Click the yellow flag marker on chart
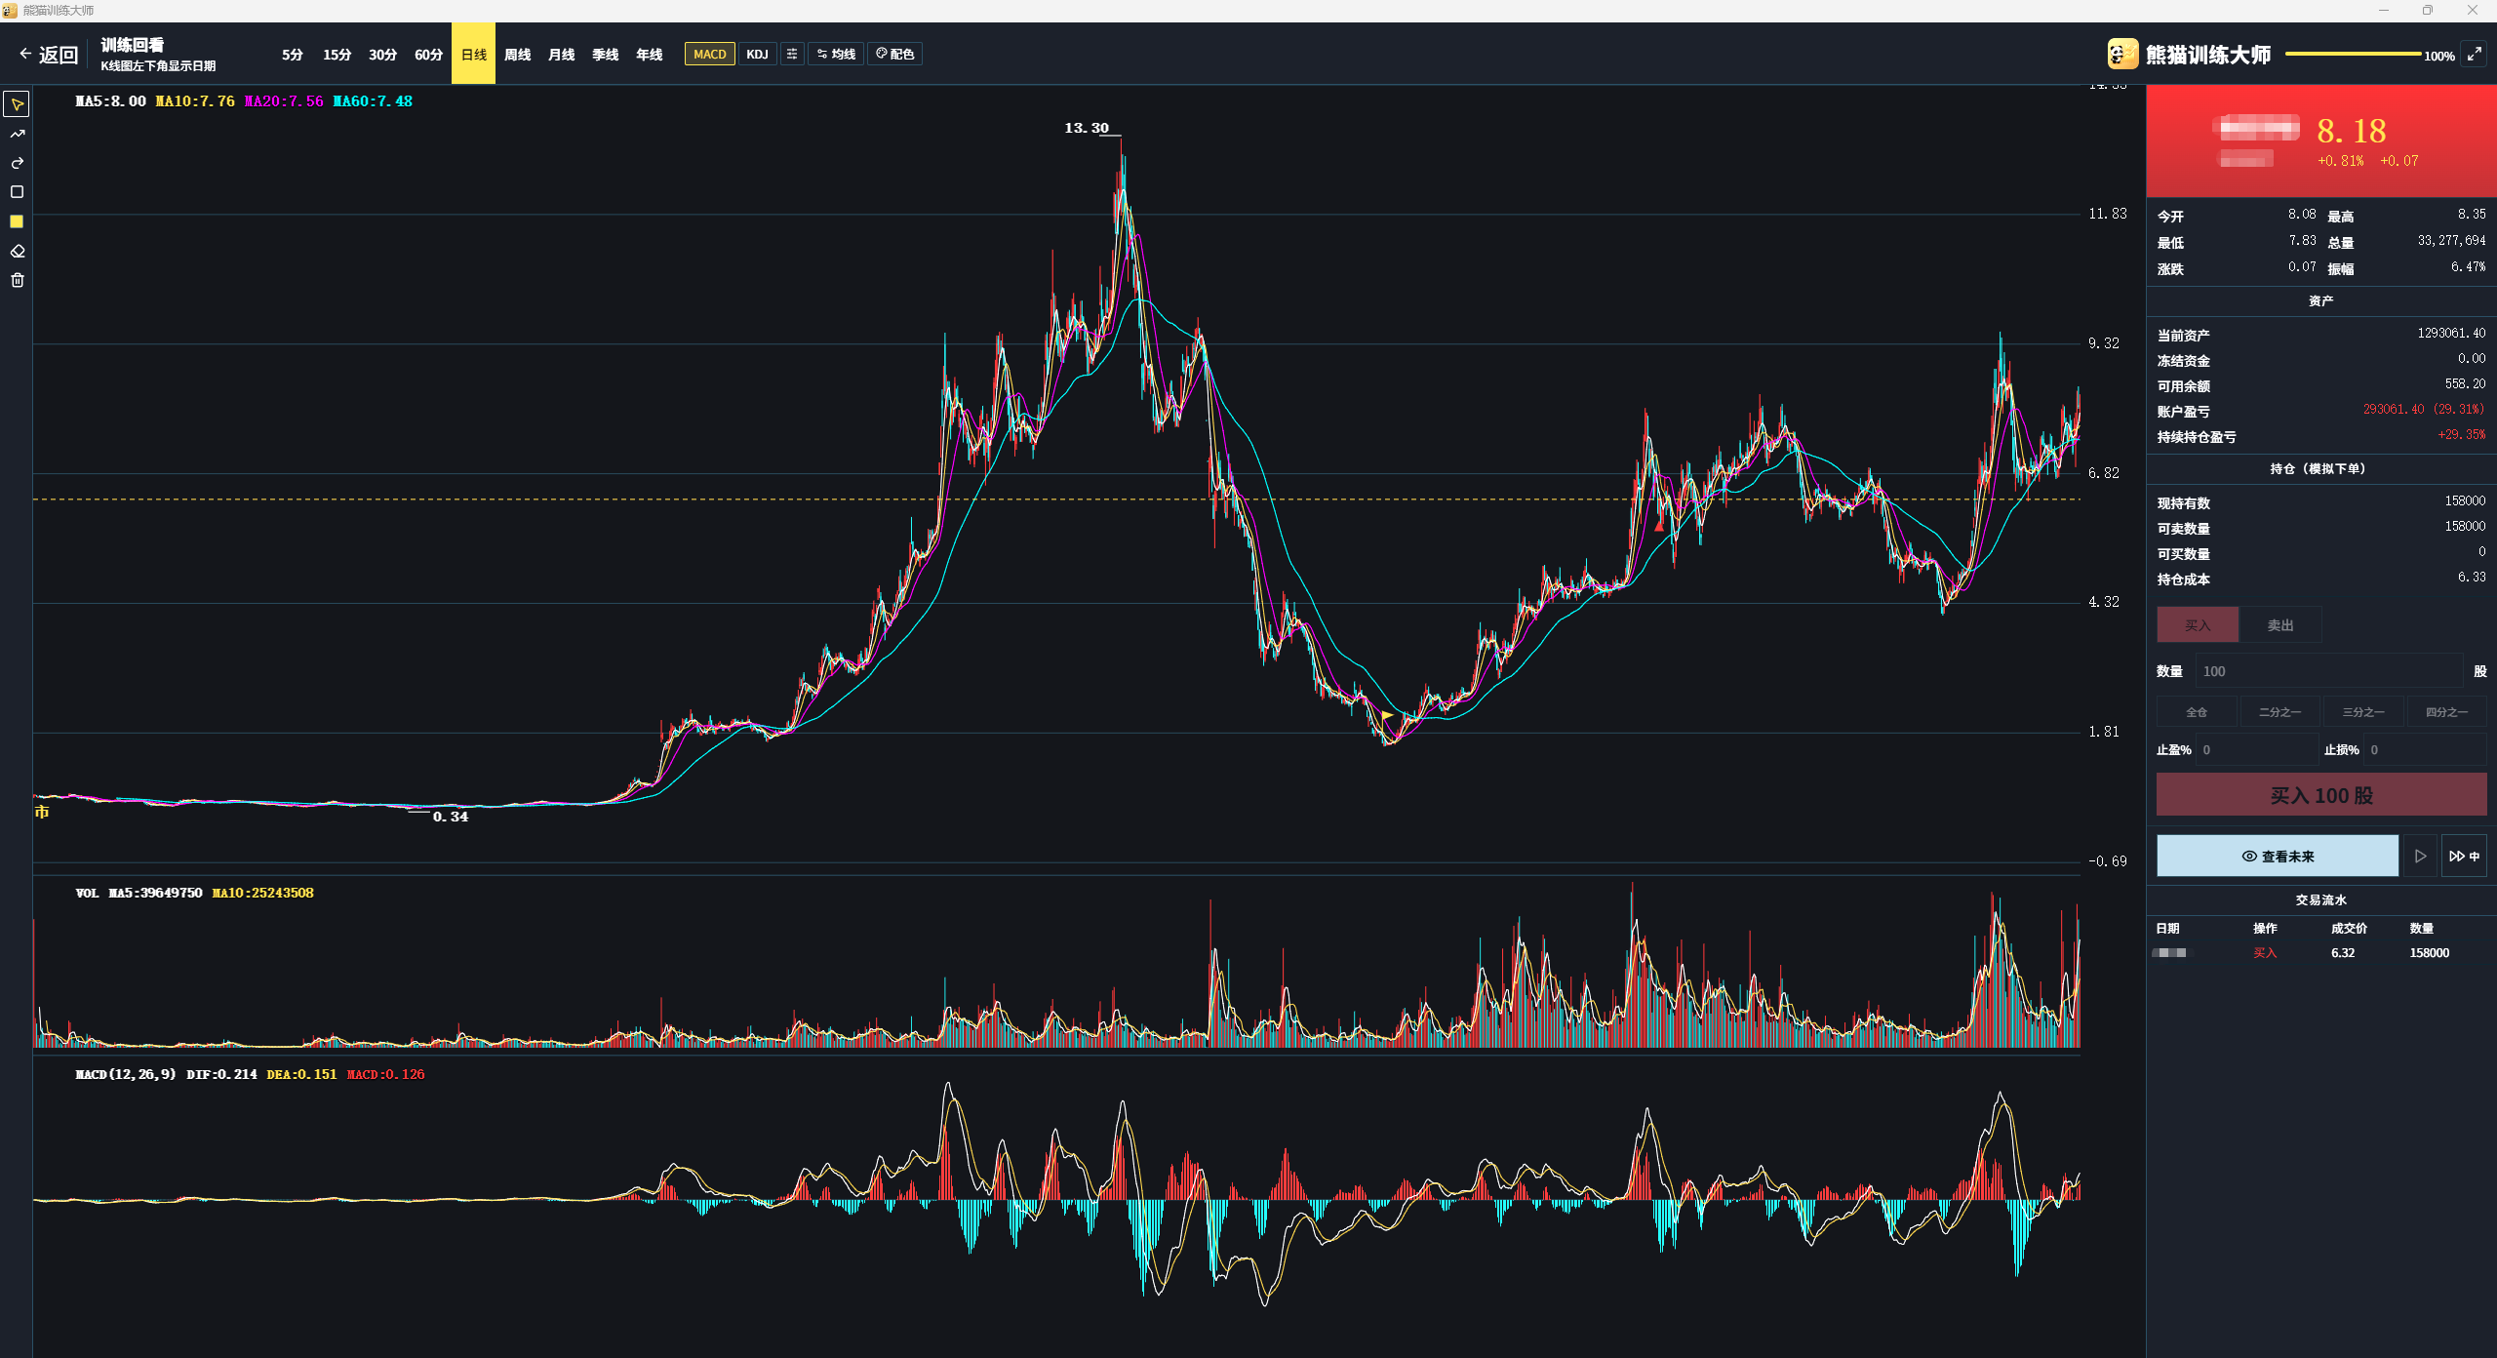Viewport: 2497px width, 1358px height. pyautogui.click(x=1387, y=715)
